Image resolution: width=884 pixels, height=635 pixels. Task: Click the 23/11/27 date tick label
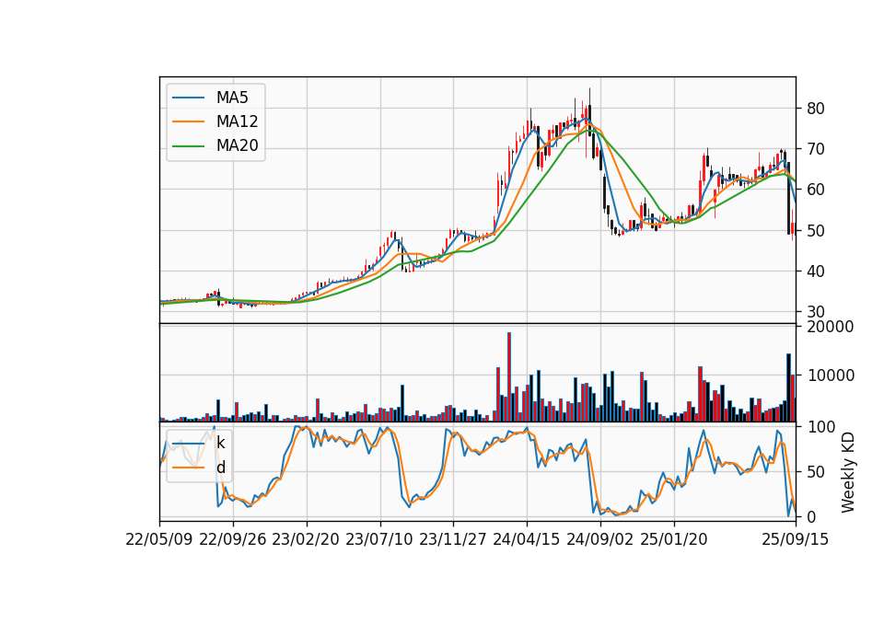(453, 539)
